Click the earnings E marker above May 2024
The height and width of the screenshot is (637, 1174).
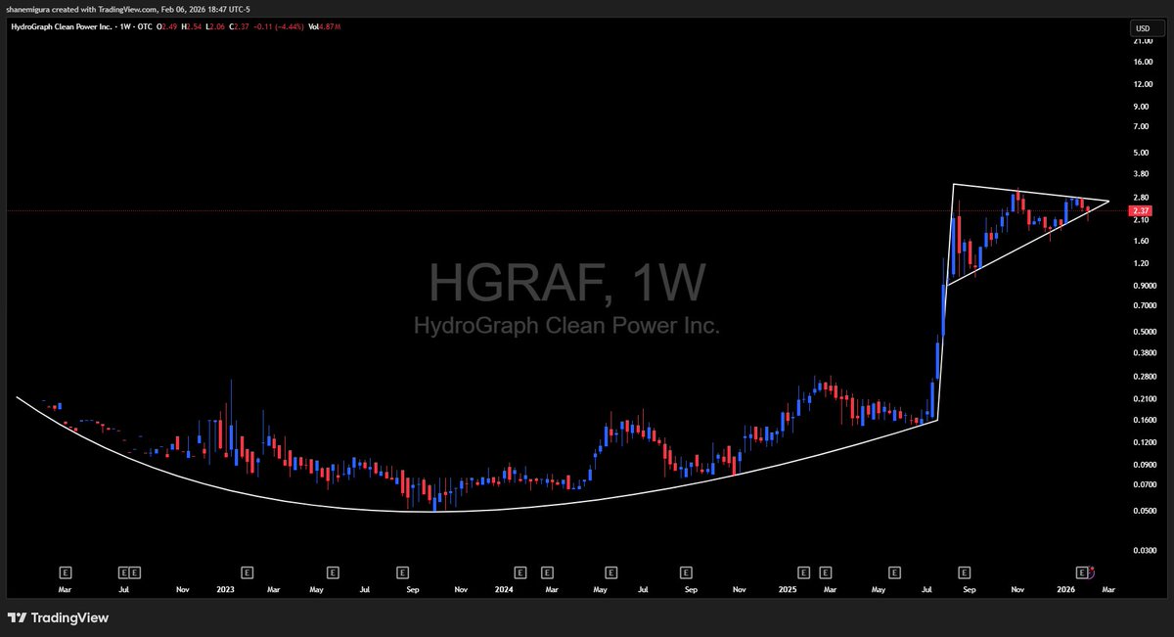(x=611, y=570)
